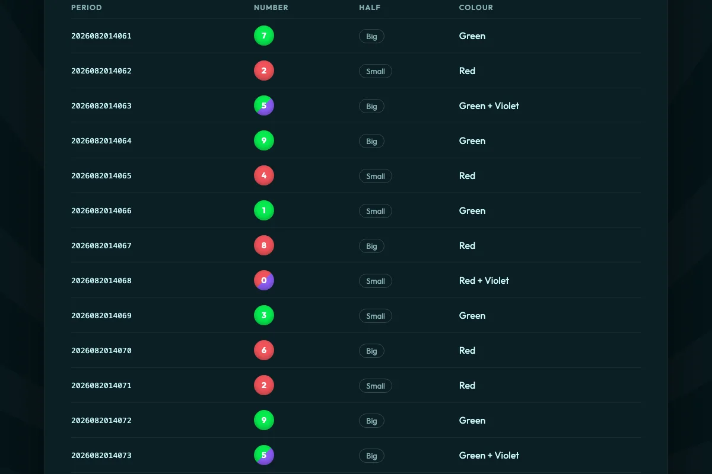Screen dimensions: 712x474
Task: Click "Red" colour in row 2026082014070
Action: [x=468, y=351]
